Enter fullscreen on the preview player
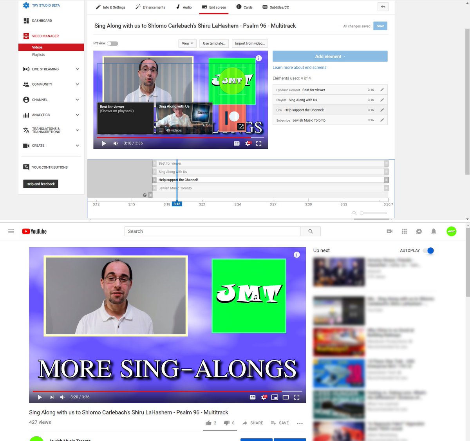470x441 pixels. (x=258, y=143)
